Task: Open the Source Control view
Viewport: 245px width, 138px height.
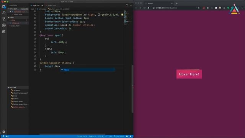Action: [4, 19]
